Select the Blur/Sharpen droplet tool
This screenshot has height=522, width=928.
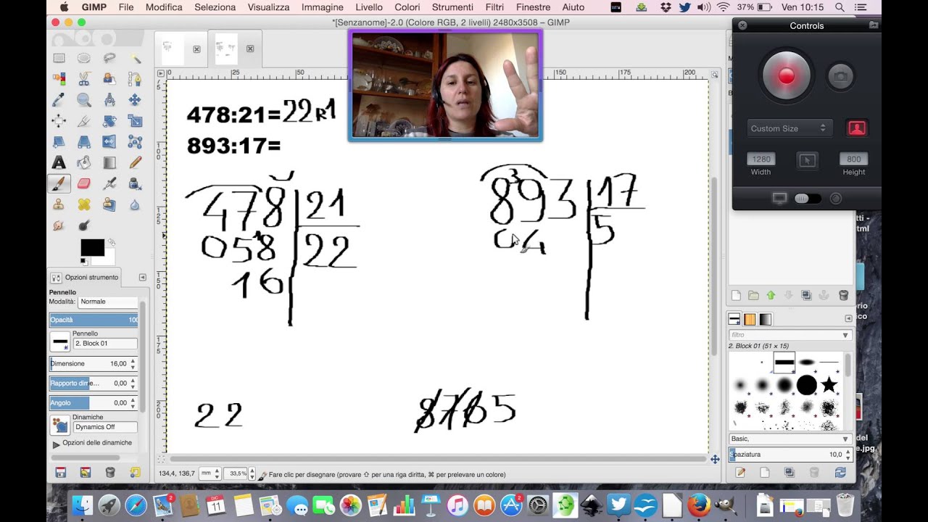135,204
